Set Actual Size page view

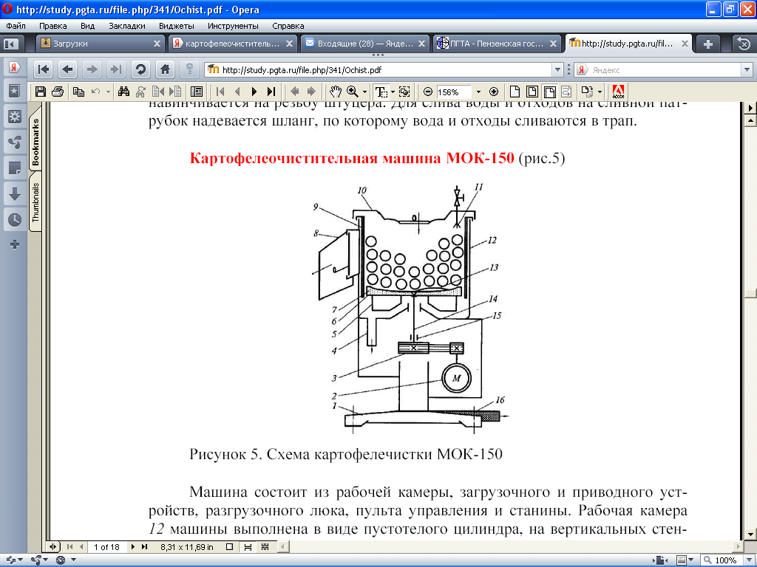pos(515,92)
